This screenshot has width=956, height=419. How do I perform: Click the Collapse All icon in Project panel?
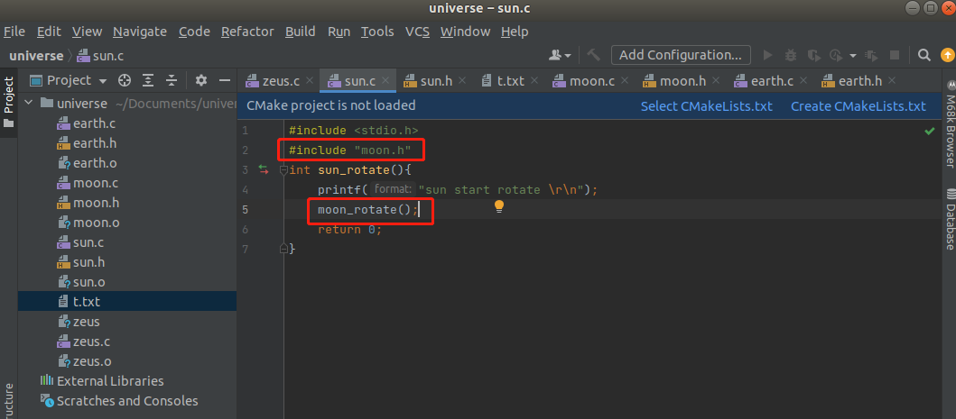pos(172,80)
